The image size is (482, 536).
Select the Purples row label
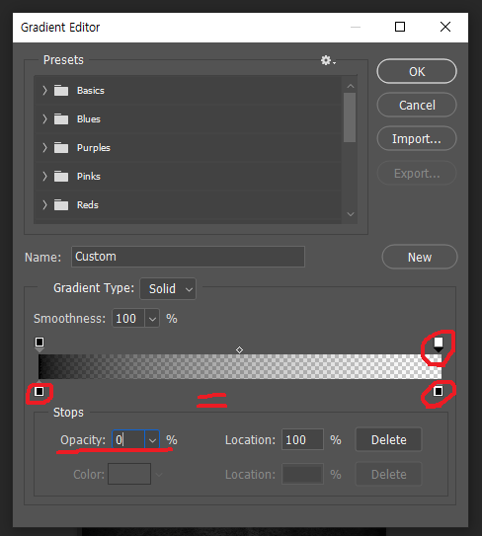pyautogui.click(x=94, y=148)
